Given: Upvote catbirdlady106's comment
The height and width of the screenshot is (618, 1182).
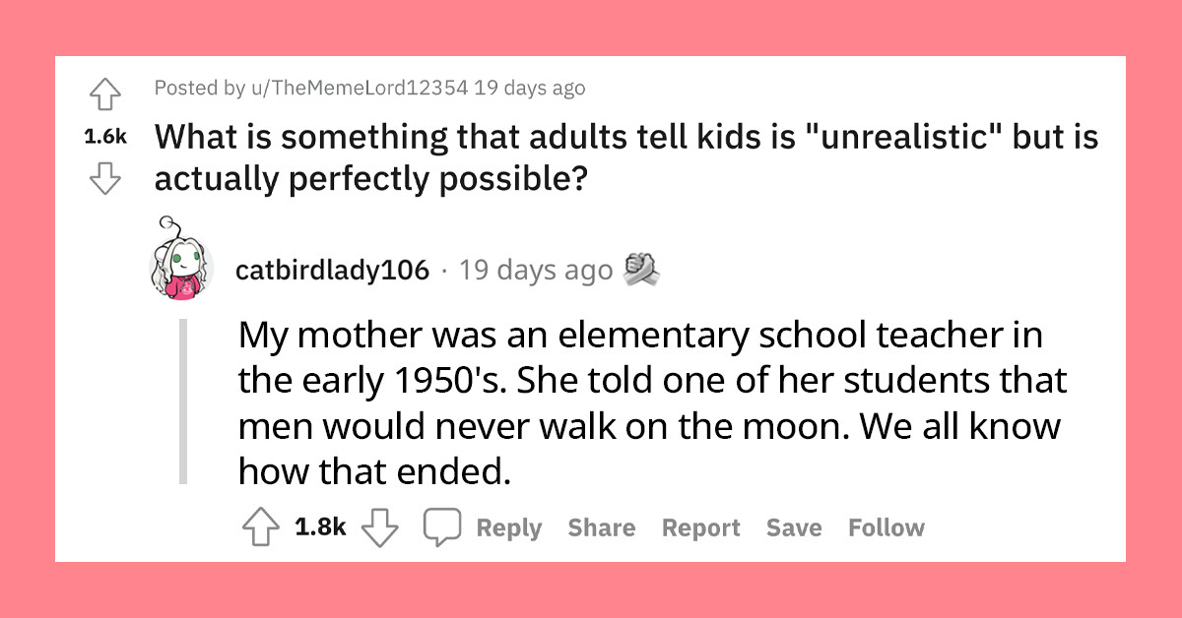Looking at the screenshot, I should 260,527.
